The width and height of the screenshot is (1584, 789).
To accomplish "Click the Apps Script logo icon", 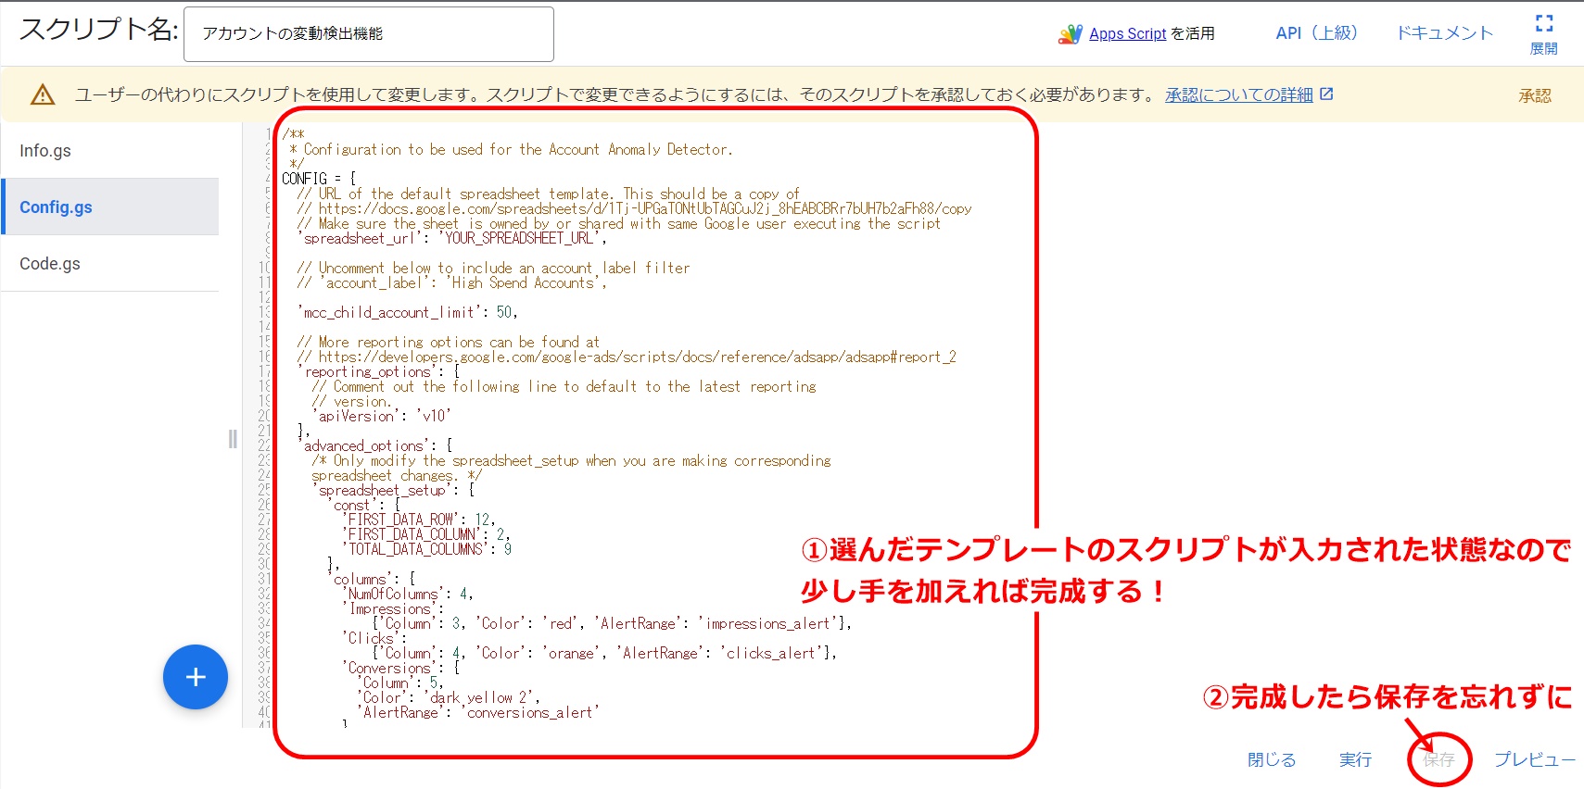I will click(1070, 34).
